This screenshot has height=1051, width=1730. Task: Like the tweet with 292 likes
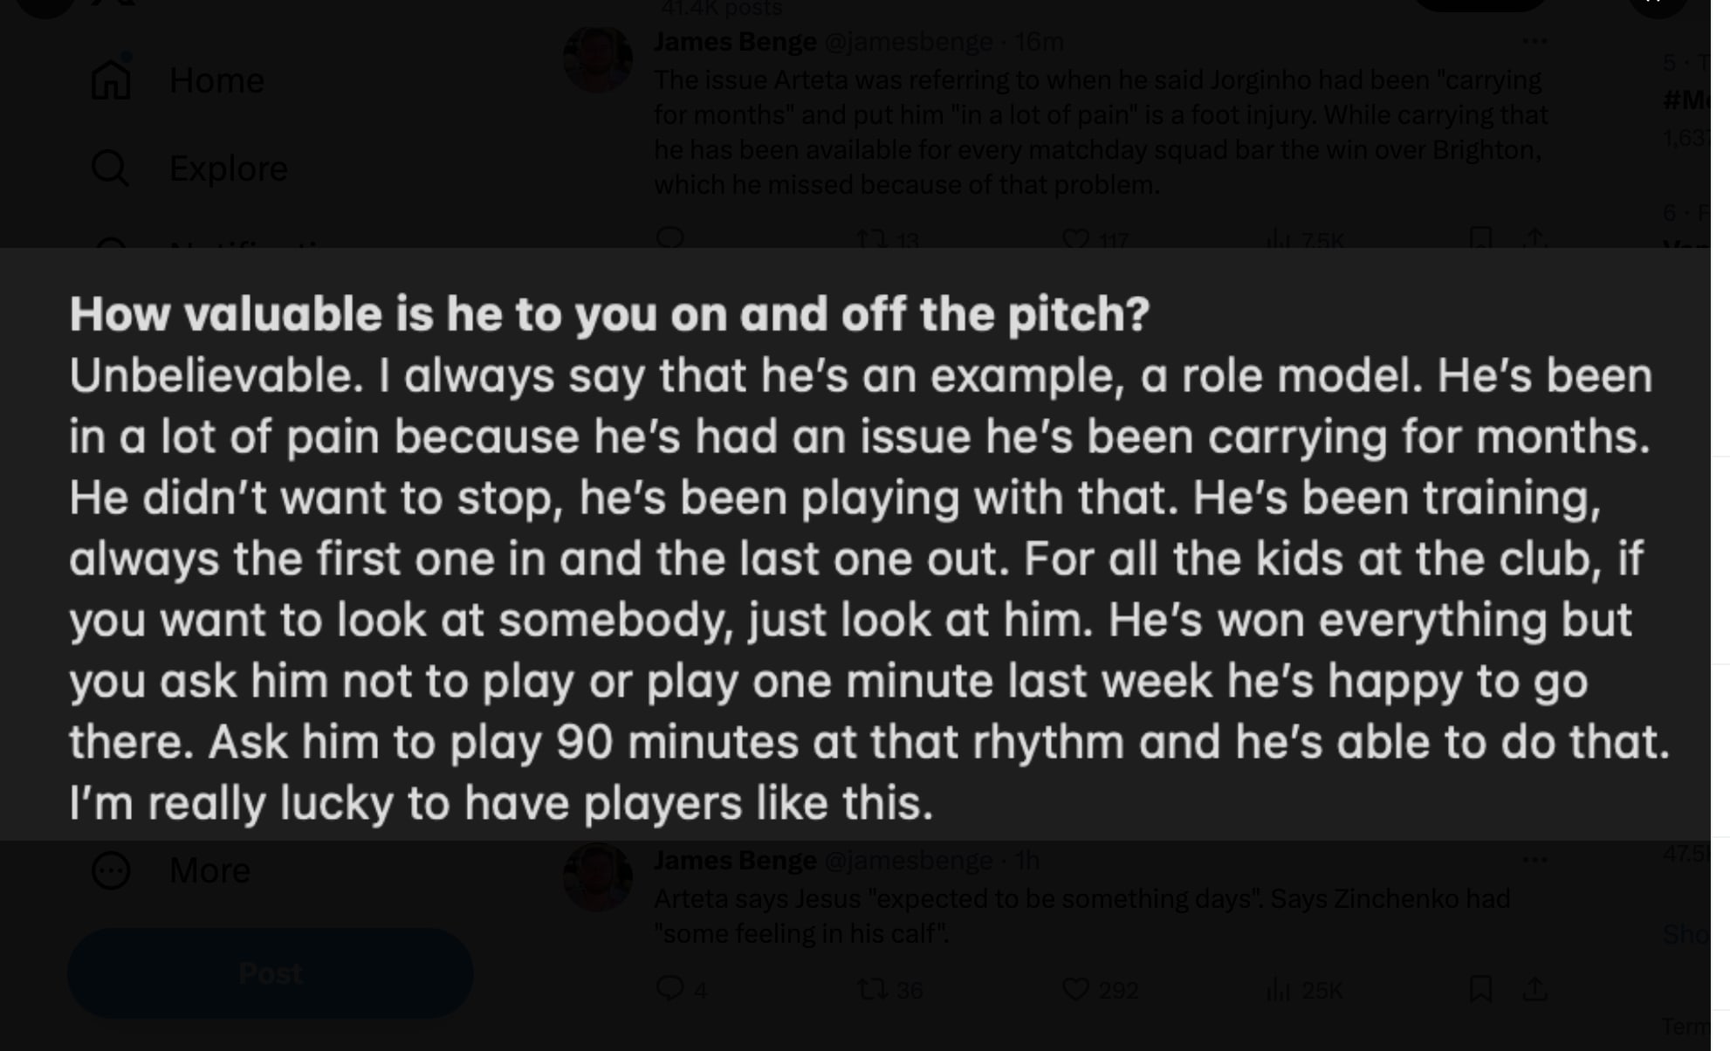coord(1075,989)
